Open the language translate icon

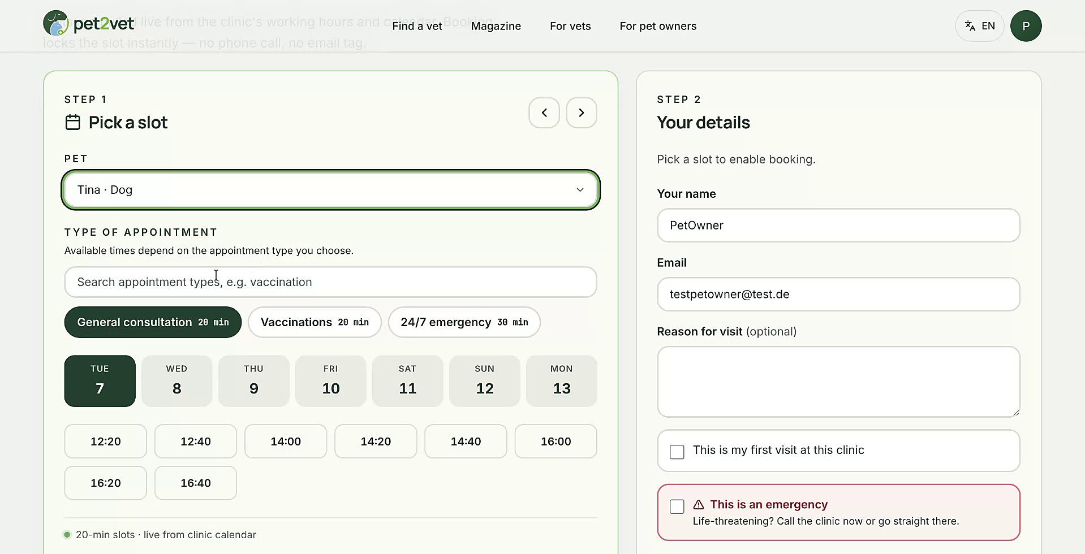[970, 26]
